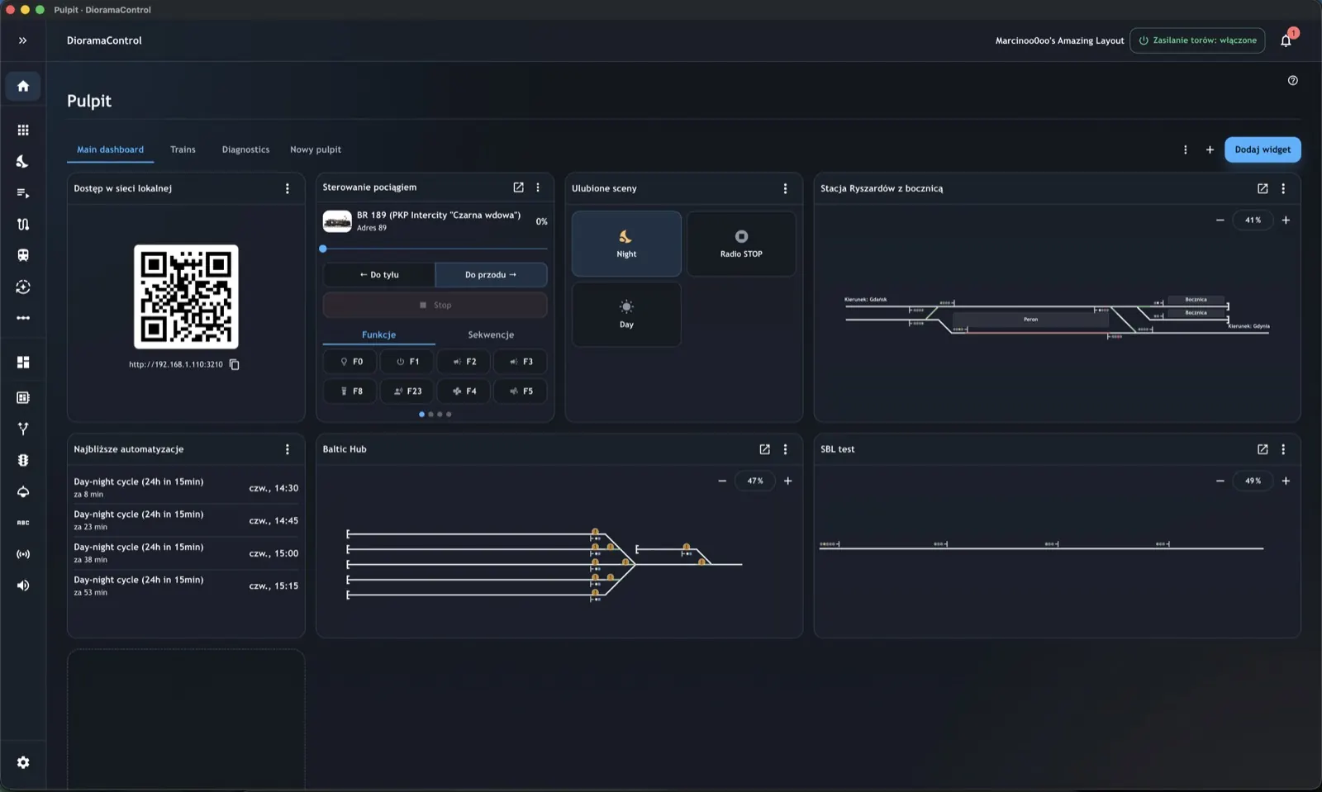
Task: Switch to Main dashboard tab
Action: pos(110,149)
